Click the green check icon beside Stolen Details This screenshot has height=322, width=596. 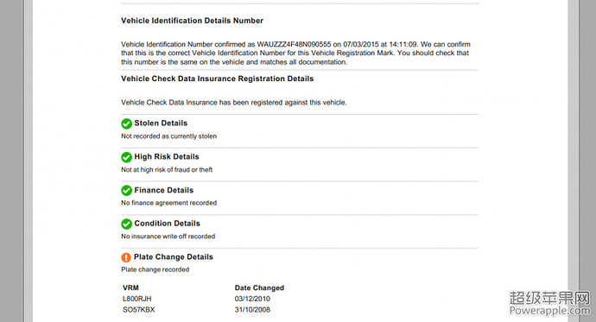tap(127, 123)
